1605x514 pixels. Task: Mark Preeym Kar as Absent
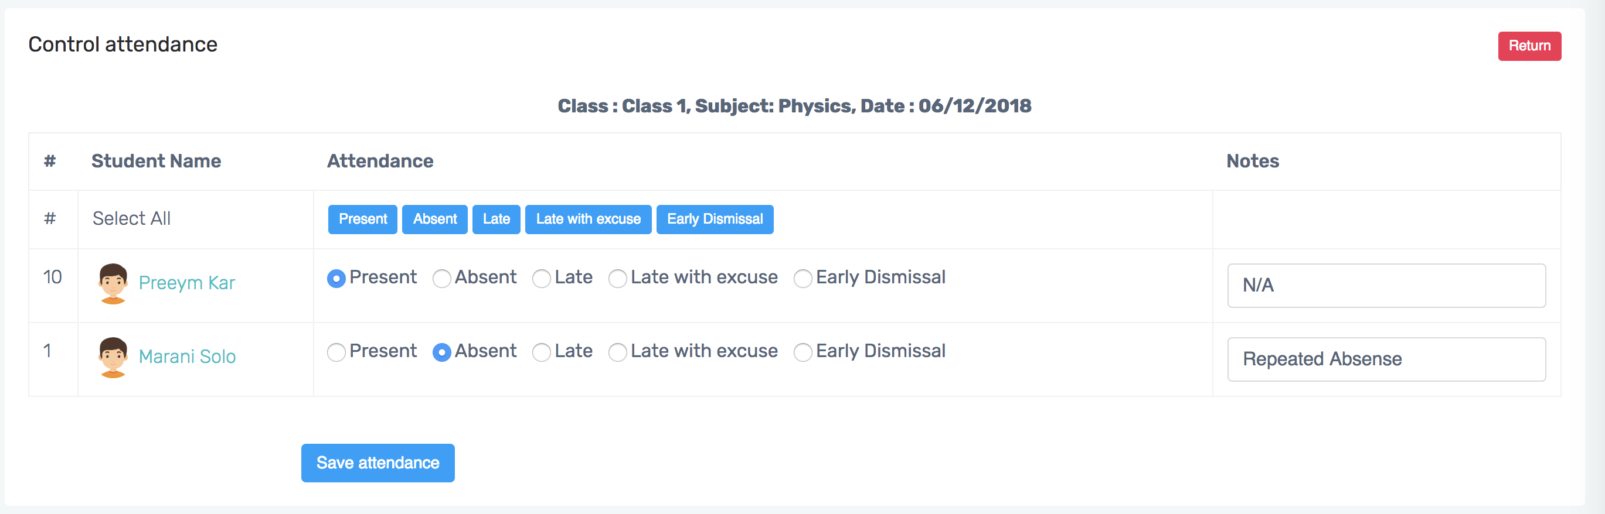[442, 278]
